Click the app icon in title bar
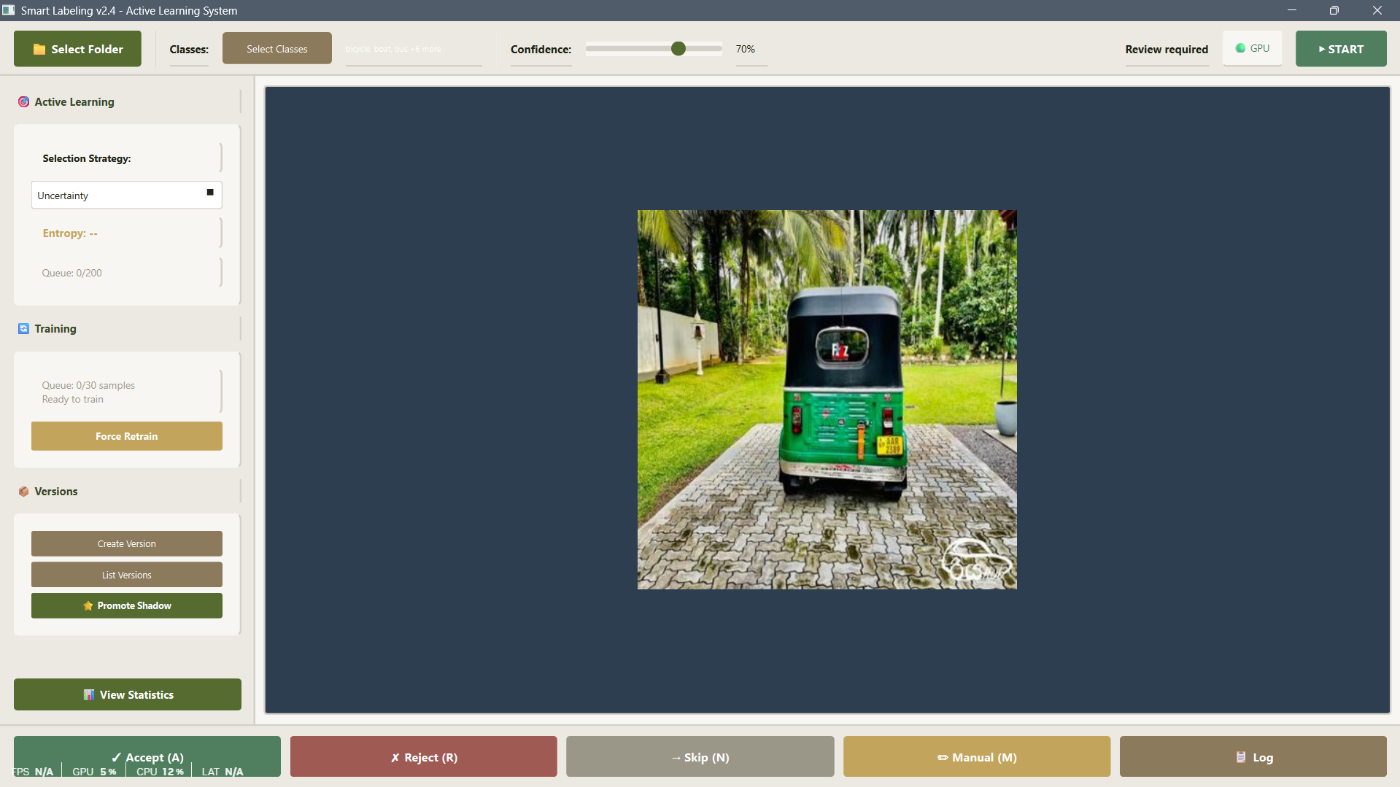The height and width of the screenshot is (787, 1400). [8, 10]
